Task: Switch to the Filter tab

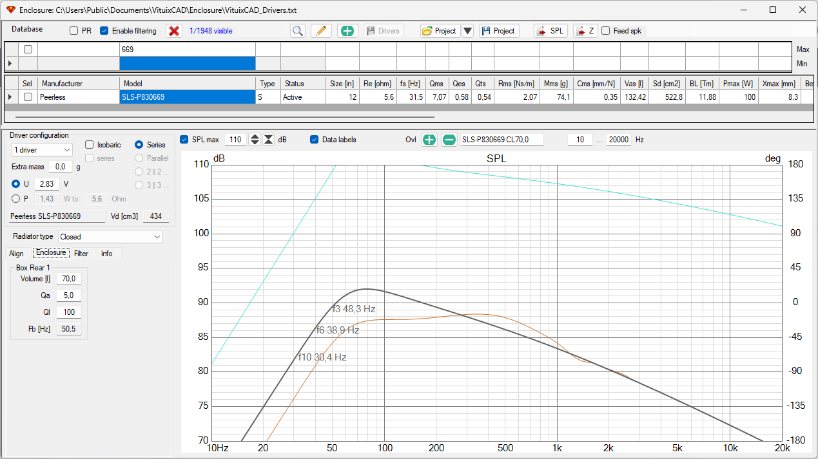Action: 81,254
